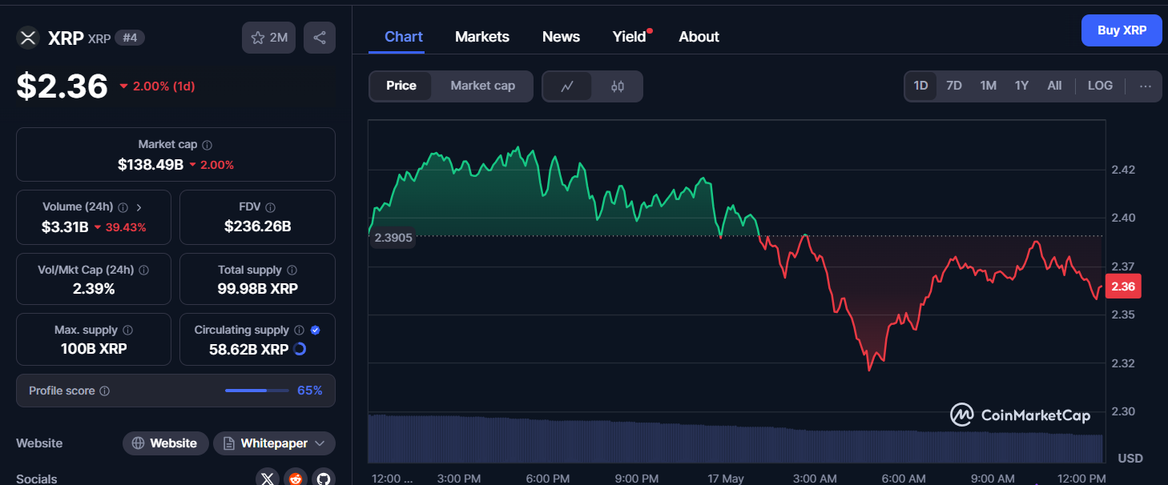Click the Buy XRP button
The height and width of the screenshot is (485, 1168).
[x=1121, y=30]
